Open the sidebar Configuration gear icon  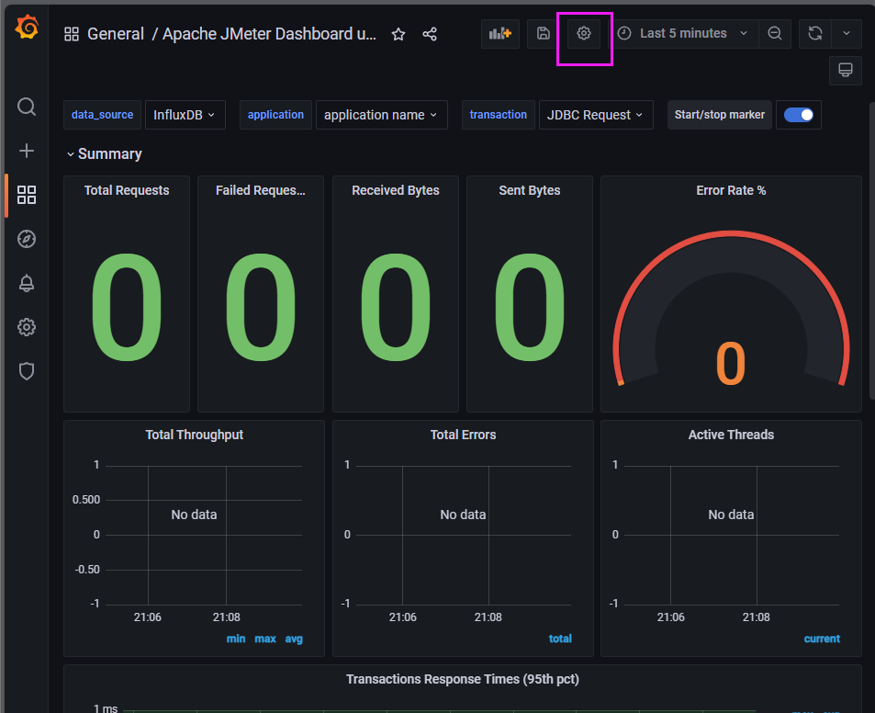(27, 327)
